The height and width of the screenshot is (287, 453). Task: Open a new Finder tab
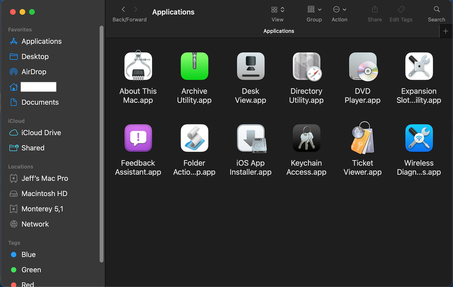click(x=446, y=31)
